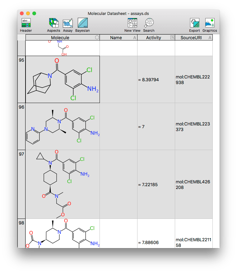The height and width of the screenshot is (273, 237).
Task: Select the Molecule column header
Action: click(x=60, y=38)
